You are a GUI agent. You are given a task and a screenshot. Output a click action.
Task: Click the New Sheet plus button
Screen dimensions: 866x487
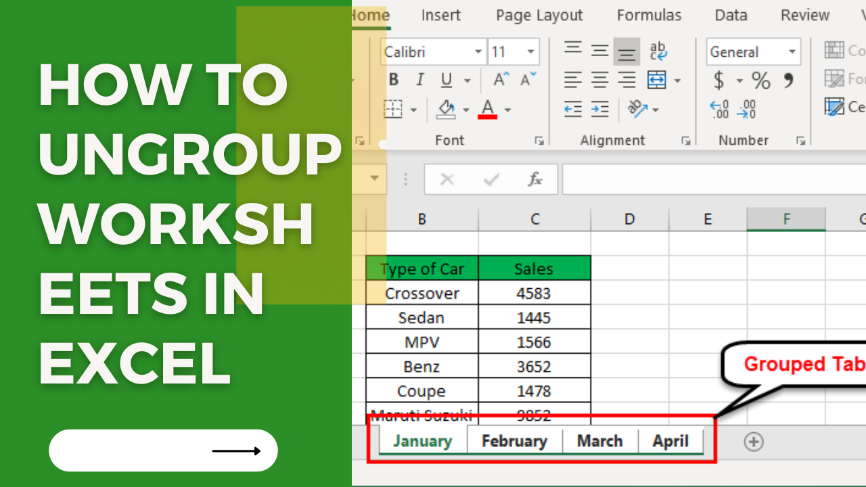click(754, 442)
